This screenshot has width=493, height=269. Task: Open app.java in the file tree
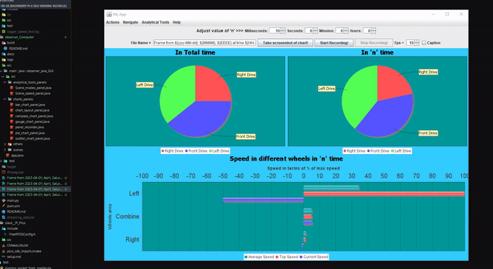tap(17, 156)
